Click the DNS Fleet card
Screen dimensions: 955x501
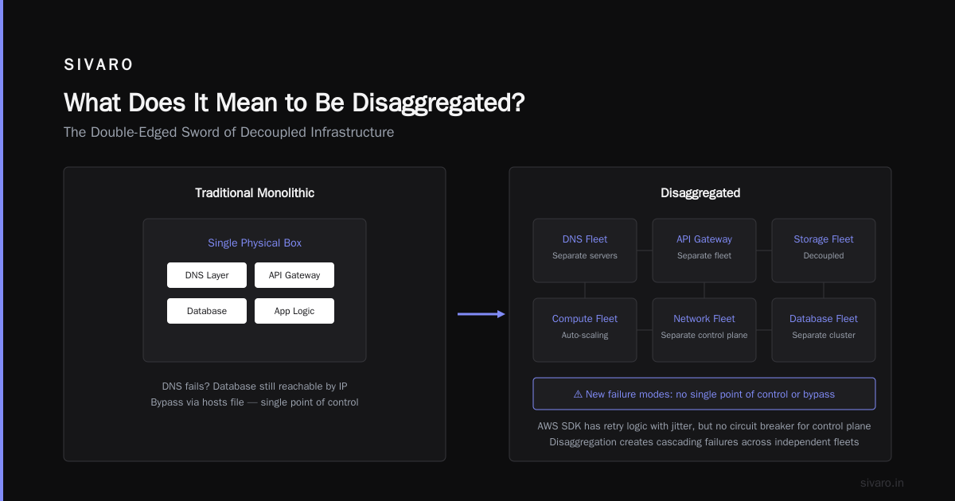[585, 250]
